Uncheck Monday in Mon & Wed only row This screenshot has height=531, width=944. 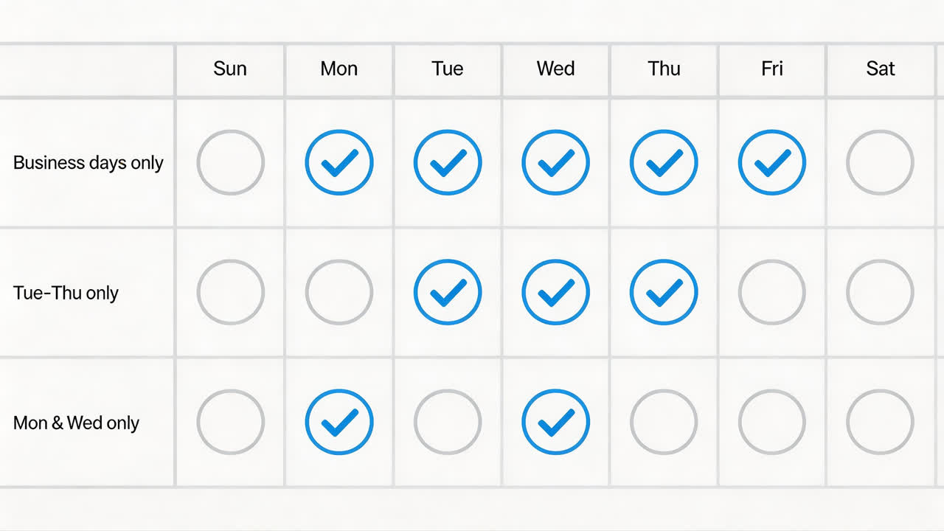[x=339, y=422]
